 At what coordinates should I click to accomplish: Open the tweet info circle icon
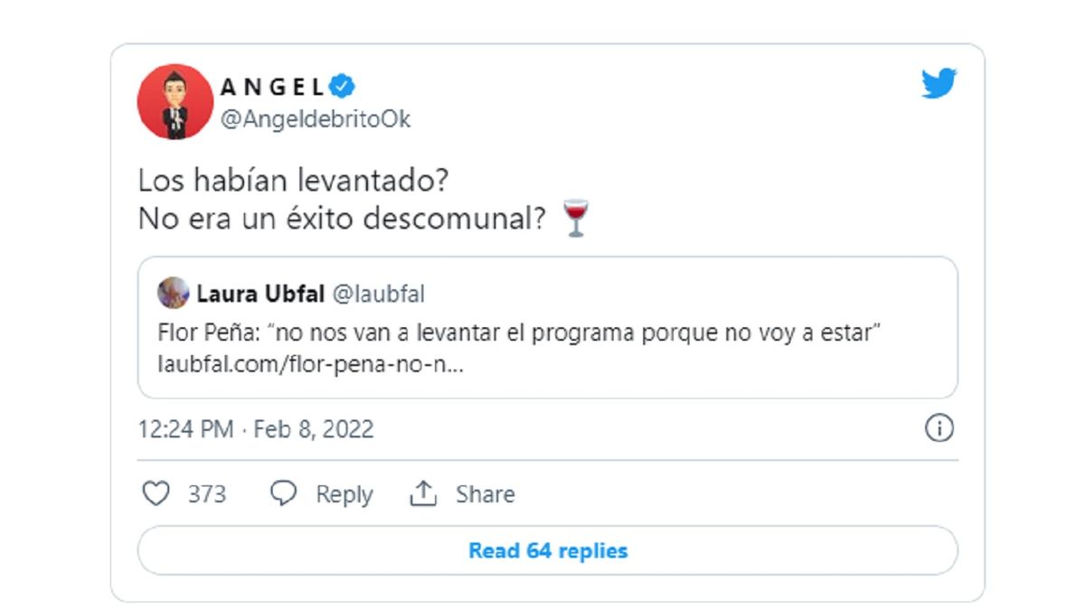tap(939, 427)
